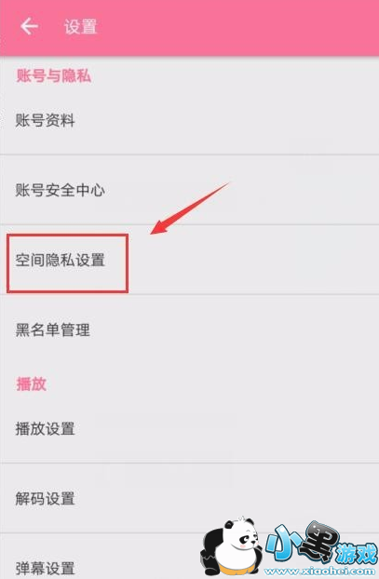This screenshot has height=579, width=379.
Task: Click the pink 播放 section header
Action: pos(31,384)
